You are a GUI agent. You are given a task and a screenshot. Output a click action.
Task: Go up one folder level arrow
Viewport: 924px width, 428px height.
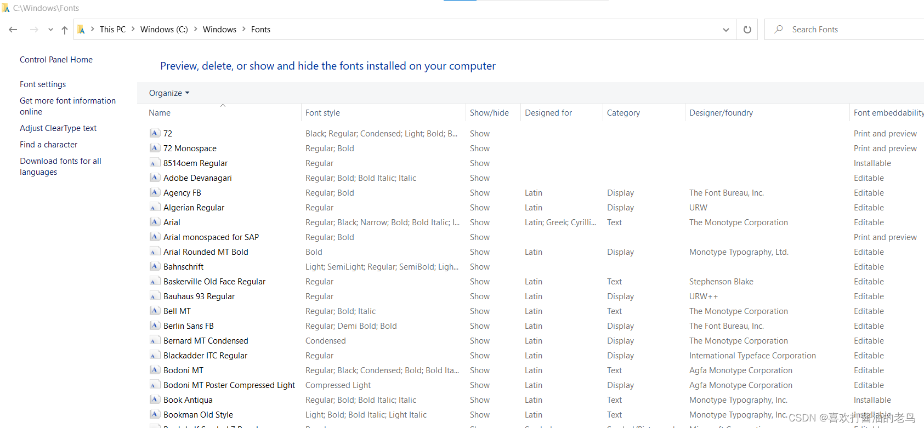[x=65, y=30]
